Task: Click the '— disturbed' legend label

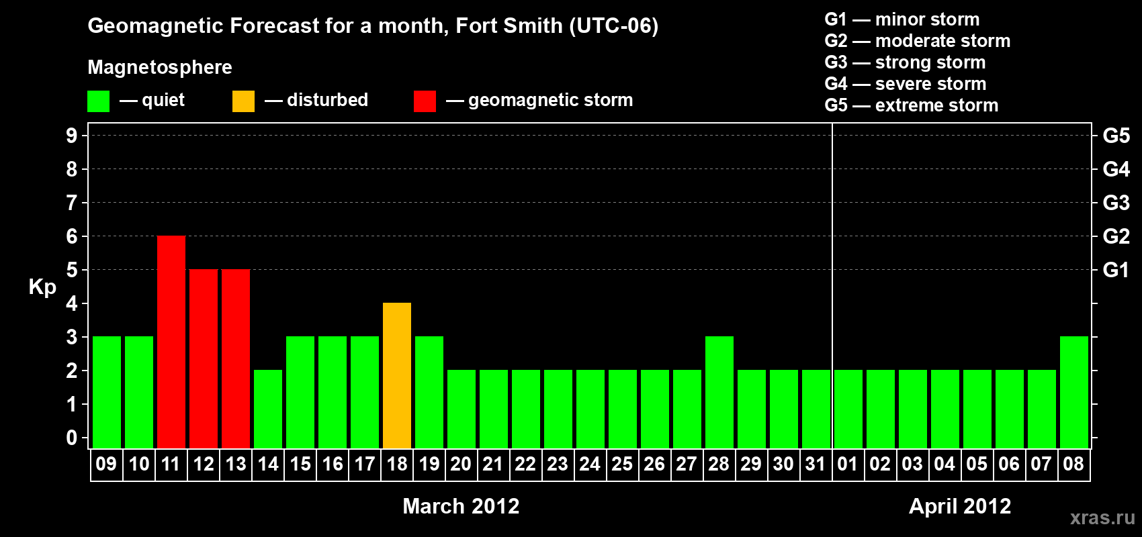Action: 316,100
